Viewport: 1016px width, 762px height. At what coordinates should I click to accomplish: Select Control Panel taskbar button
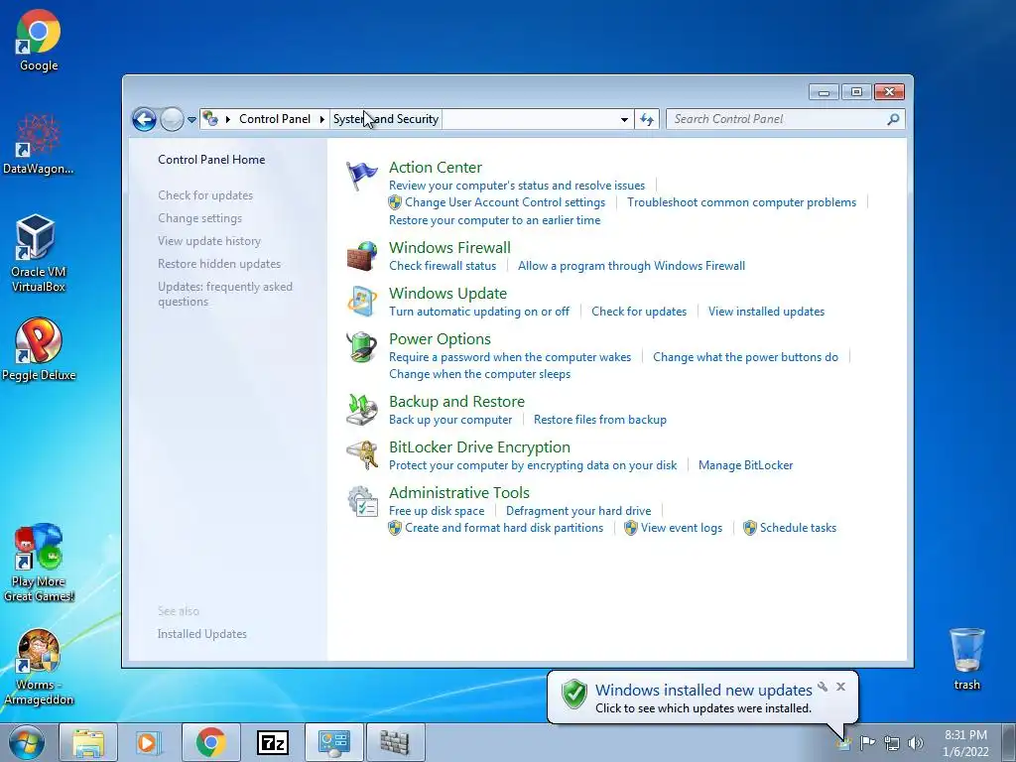333,742
